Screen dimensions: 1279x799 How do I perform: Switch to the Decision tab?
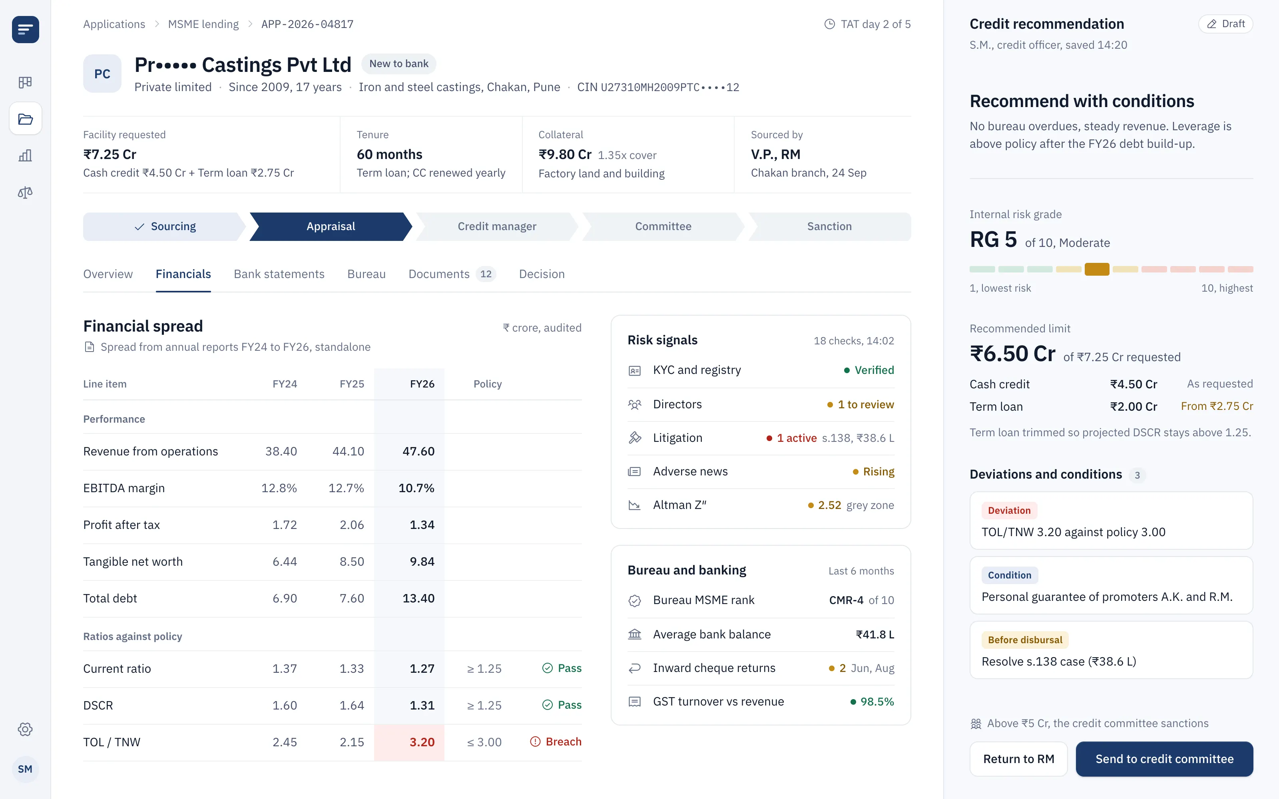coord(542,274)
